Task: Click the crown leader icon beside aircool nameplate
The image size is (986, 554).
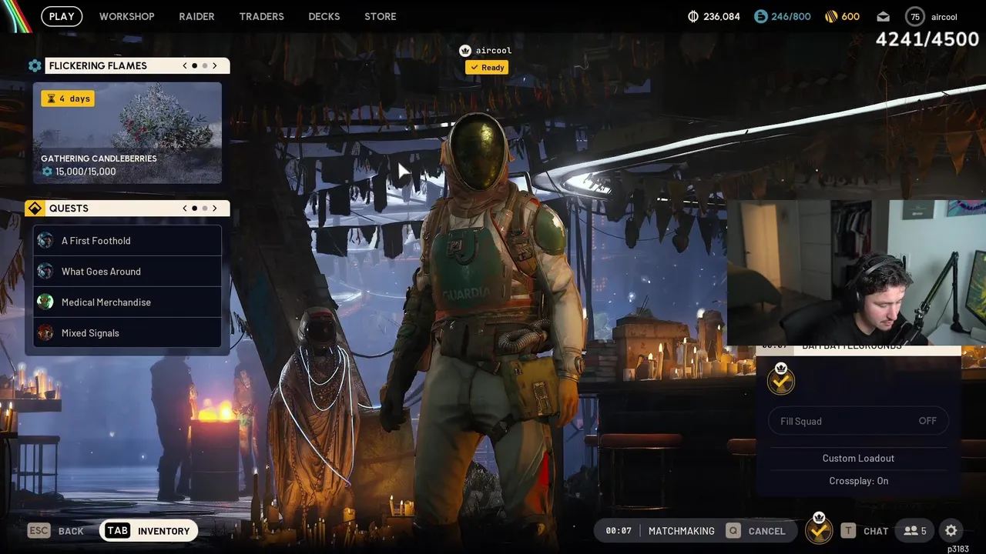Action: click(x=464, y=51)
